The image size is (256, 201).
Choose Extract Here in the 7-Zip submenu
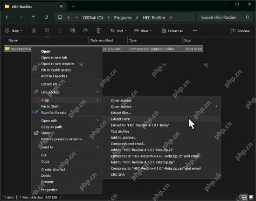120,119
